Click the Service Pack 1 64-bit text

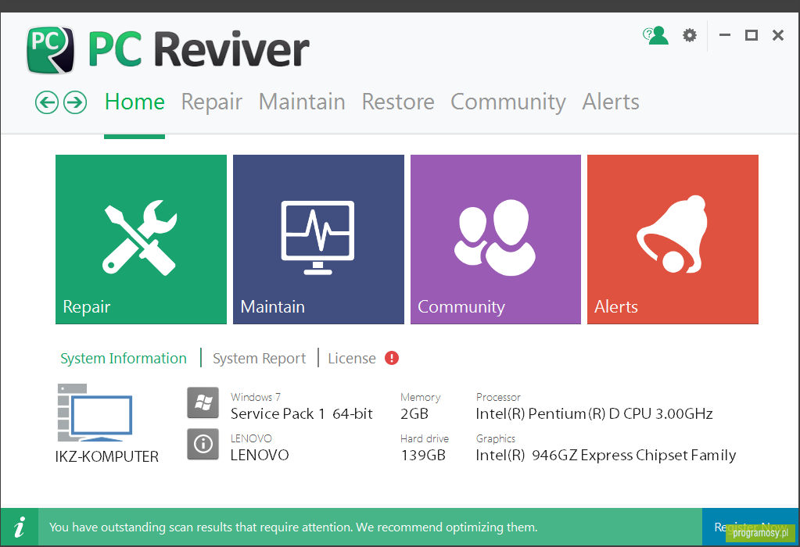pos(302,413)
